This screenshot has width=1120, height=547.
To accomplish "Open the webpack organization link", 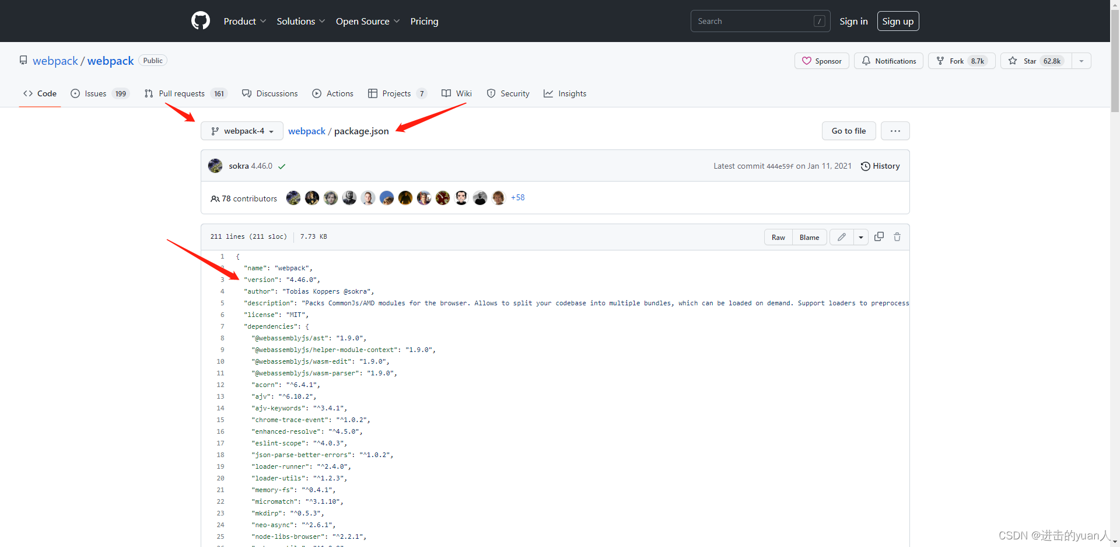I will (55, 61).
